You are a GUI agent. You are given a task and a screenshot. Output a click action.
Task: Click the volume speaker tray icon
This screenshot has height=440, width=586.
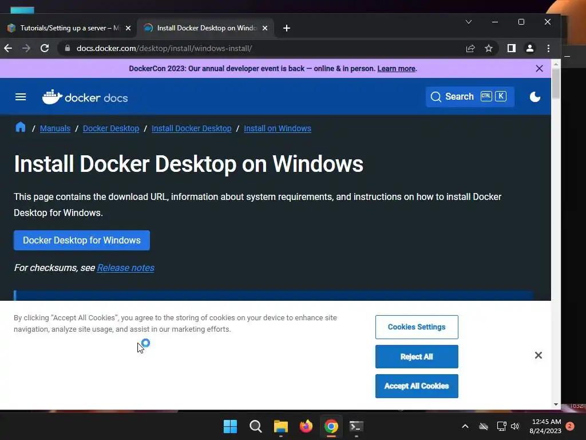click(x=515, y=426)
